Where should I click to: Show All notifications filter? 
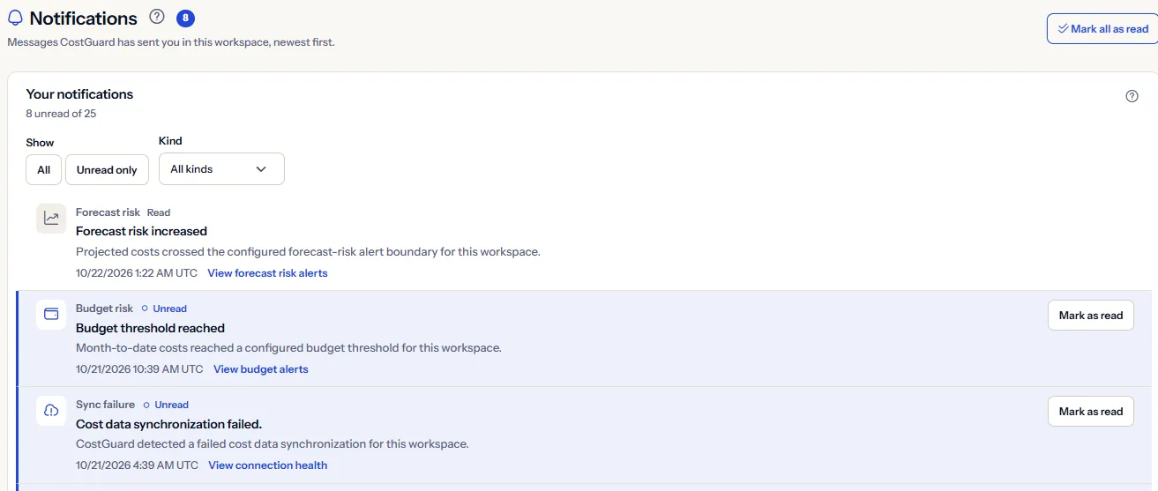pyautogui.click(x=44, y=169)
